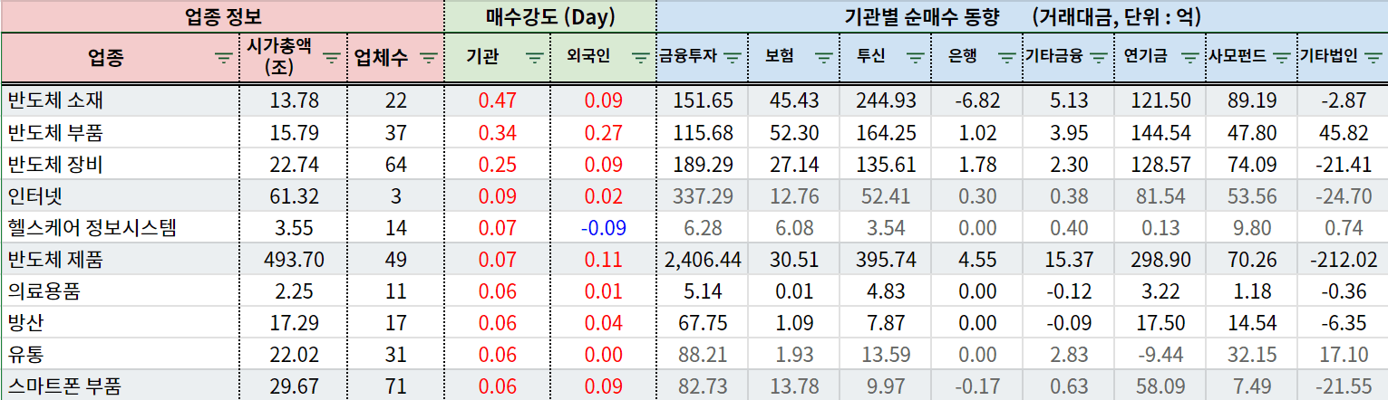Click filter icon beside 금융투자 header
The width and height of the screenshot is (1388, 400).
tap(733, 58)
